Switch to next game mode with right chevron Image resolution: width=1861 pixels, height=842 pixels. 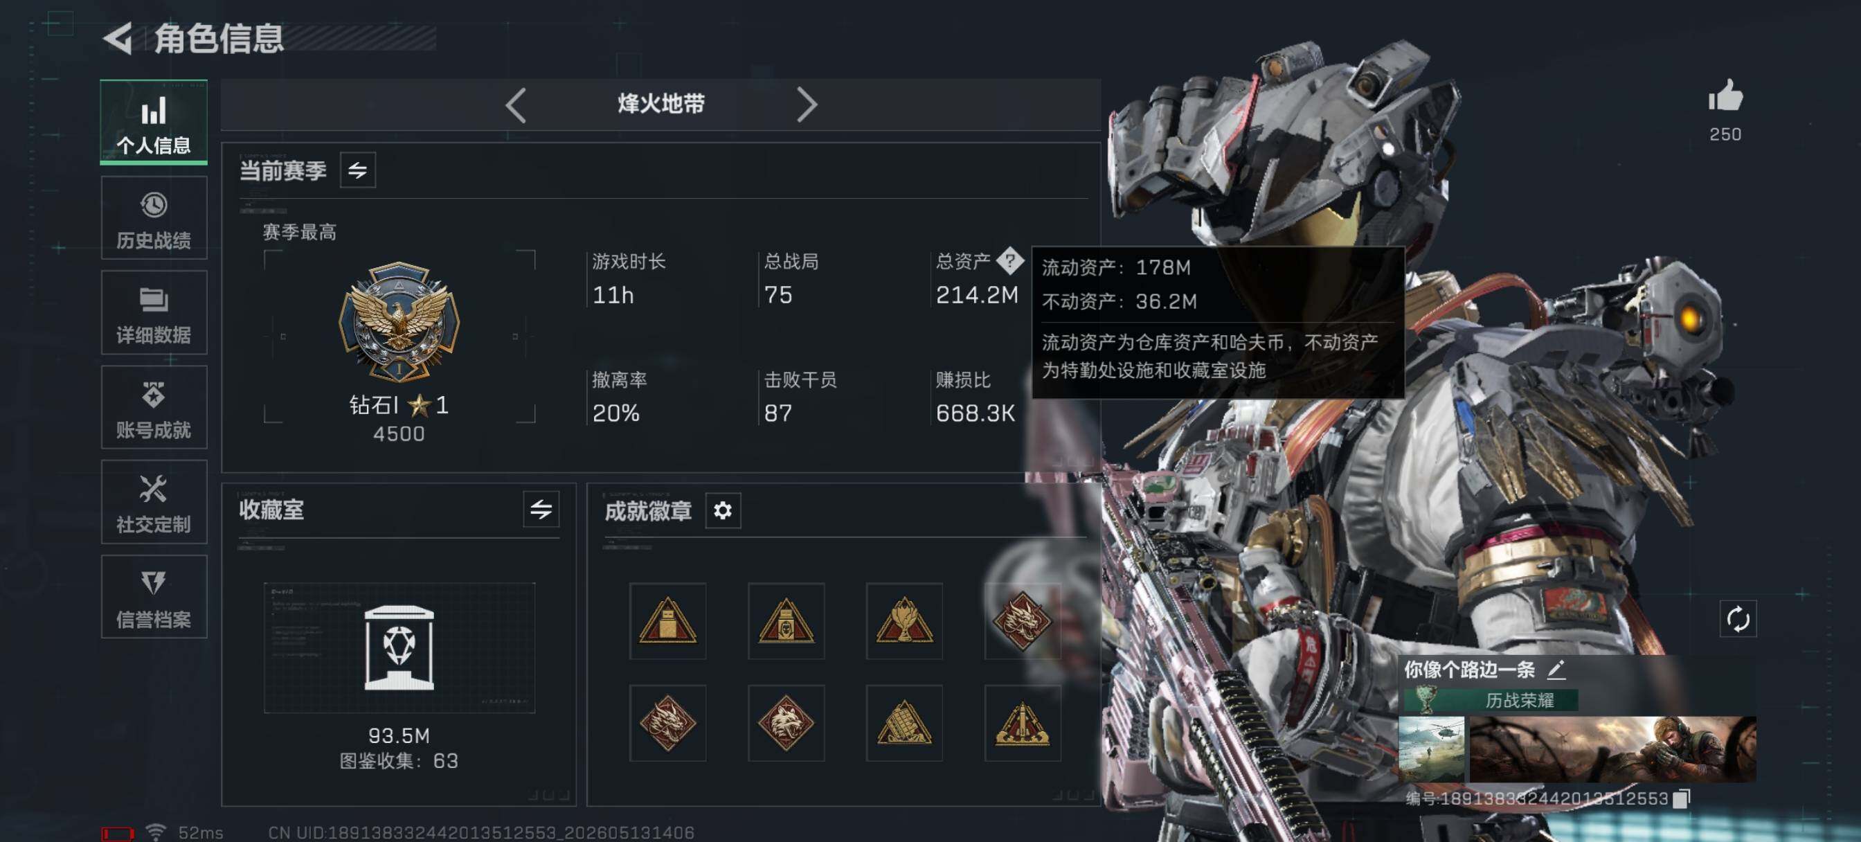(x=807, y=105)
